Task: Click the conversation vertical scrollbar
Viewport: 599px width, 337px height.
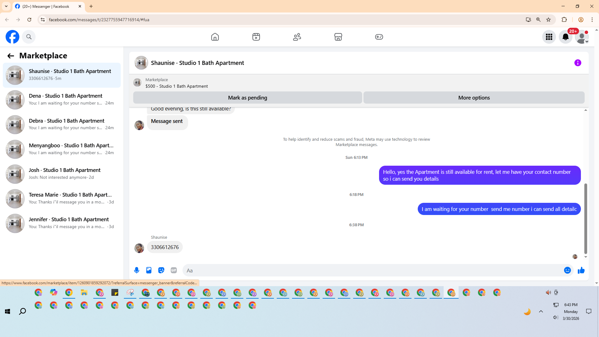Action: (x=585, y=218)
